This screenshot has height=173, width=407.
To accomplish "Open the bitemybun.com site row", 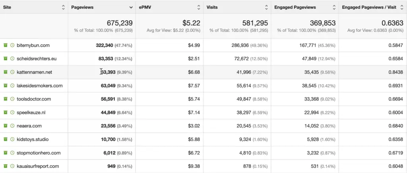I will point(33,45).
